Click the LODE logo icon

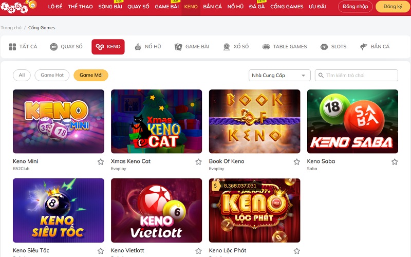(18, 7)
